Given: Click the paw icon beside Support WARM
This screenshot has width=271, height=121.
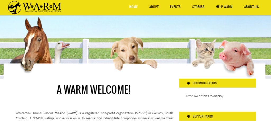Looking at the screenshot, I should click(x=188, y=116).
